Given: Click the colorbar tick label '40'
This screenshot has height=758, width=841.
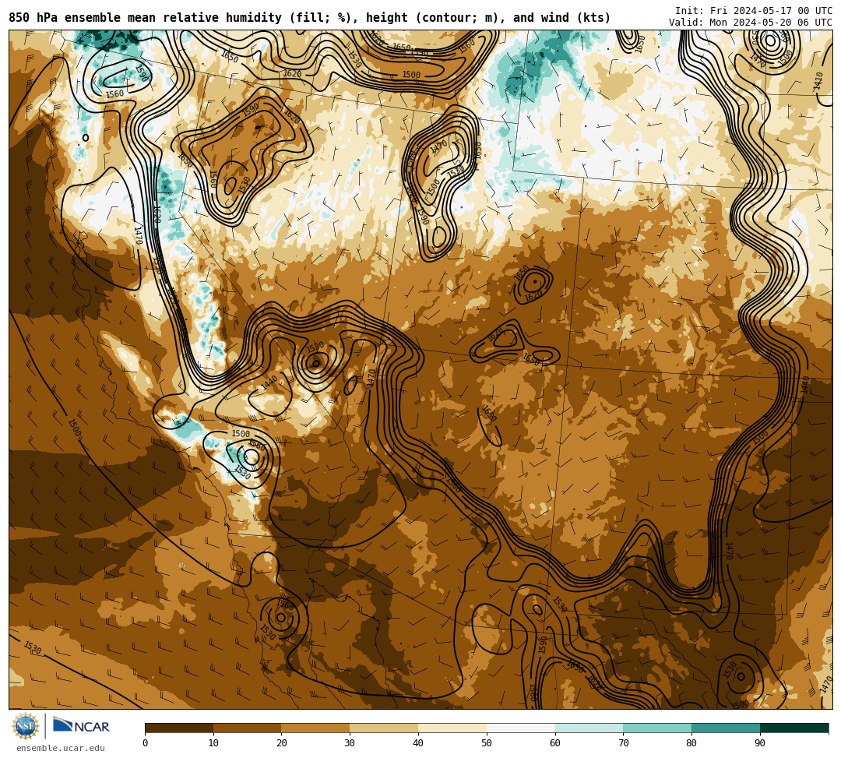Looking at the screenshot, I should pyautogui.click(x=418, y=743).
